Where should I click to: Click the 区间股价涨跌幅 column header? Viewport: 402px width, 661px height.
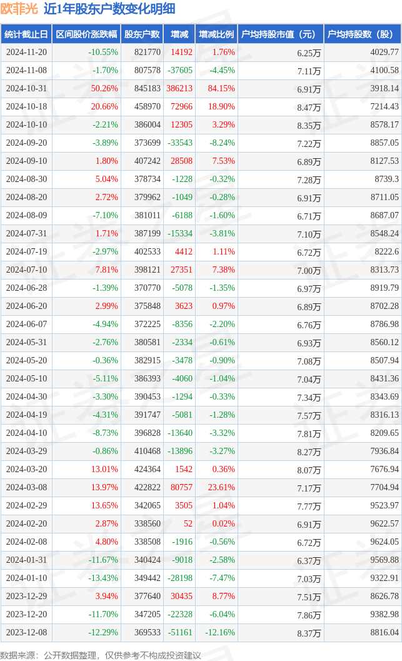(86, 34)
